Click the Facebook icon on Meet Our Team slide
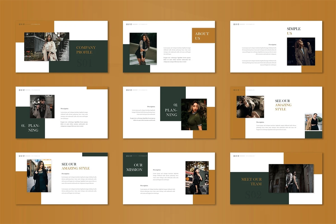This screenshot has width=336, height=224. coord(234,156)
